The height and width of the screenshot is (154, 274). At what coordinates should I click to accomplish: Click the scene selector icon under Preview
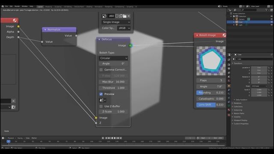102,100
